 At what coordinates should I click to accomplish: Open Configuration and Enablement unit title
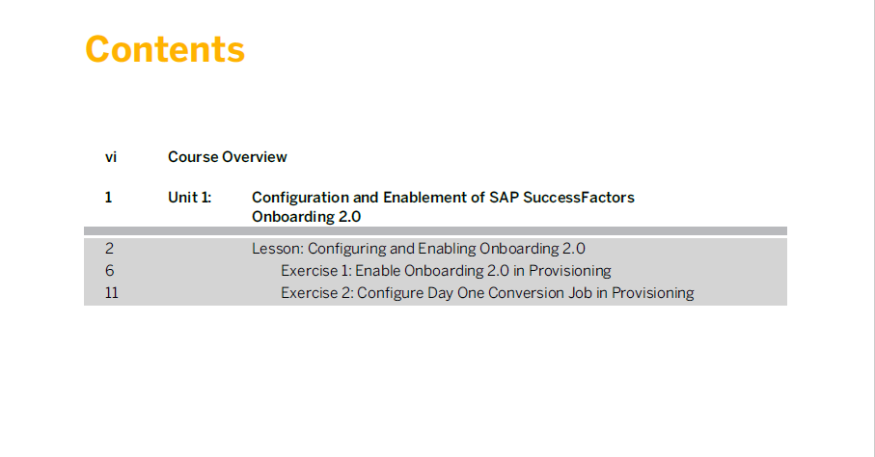click(x=443, y=207)
